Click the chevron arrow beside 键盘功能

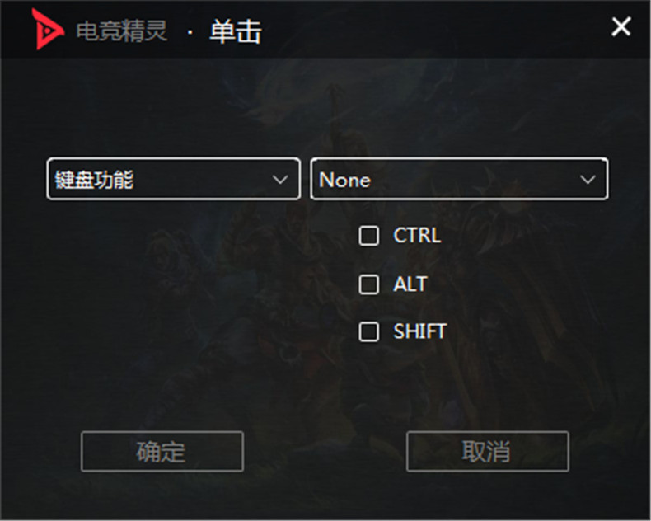click(280, 180)
